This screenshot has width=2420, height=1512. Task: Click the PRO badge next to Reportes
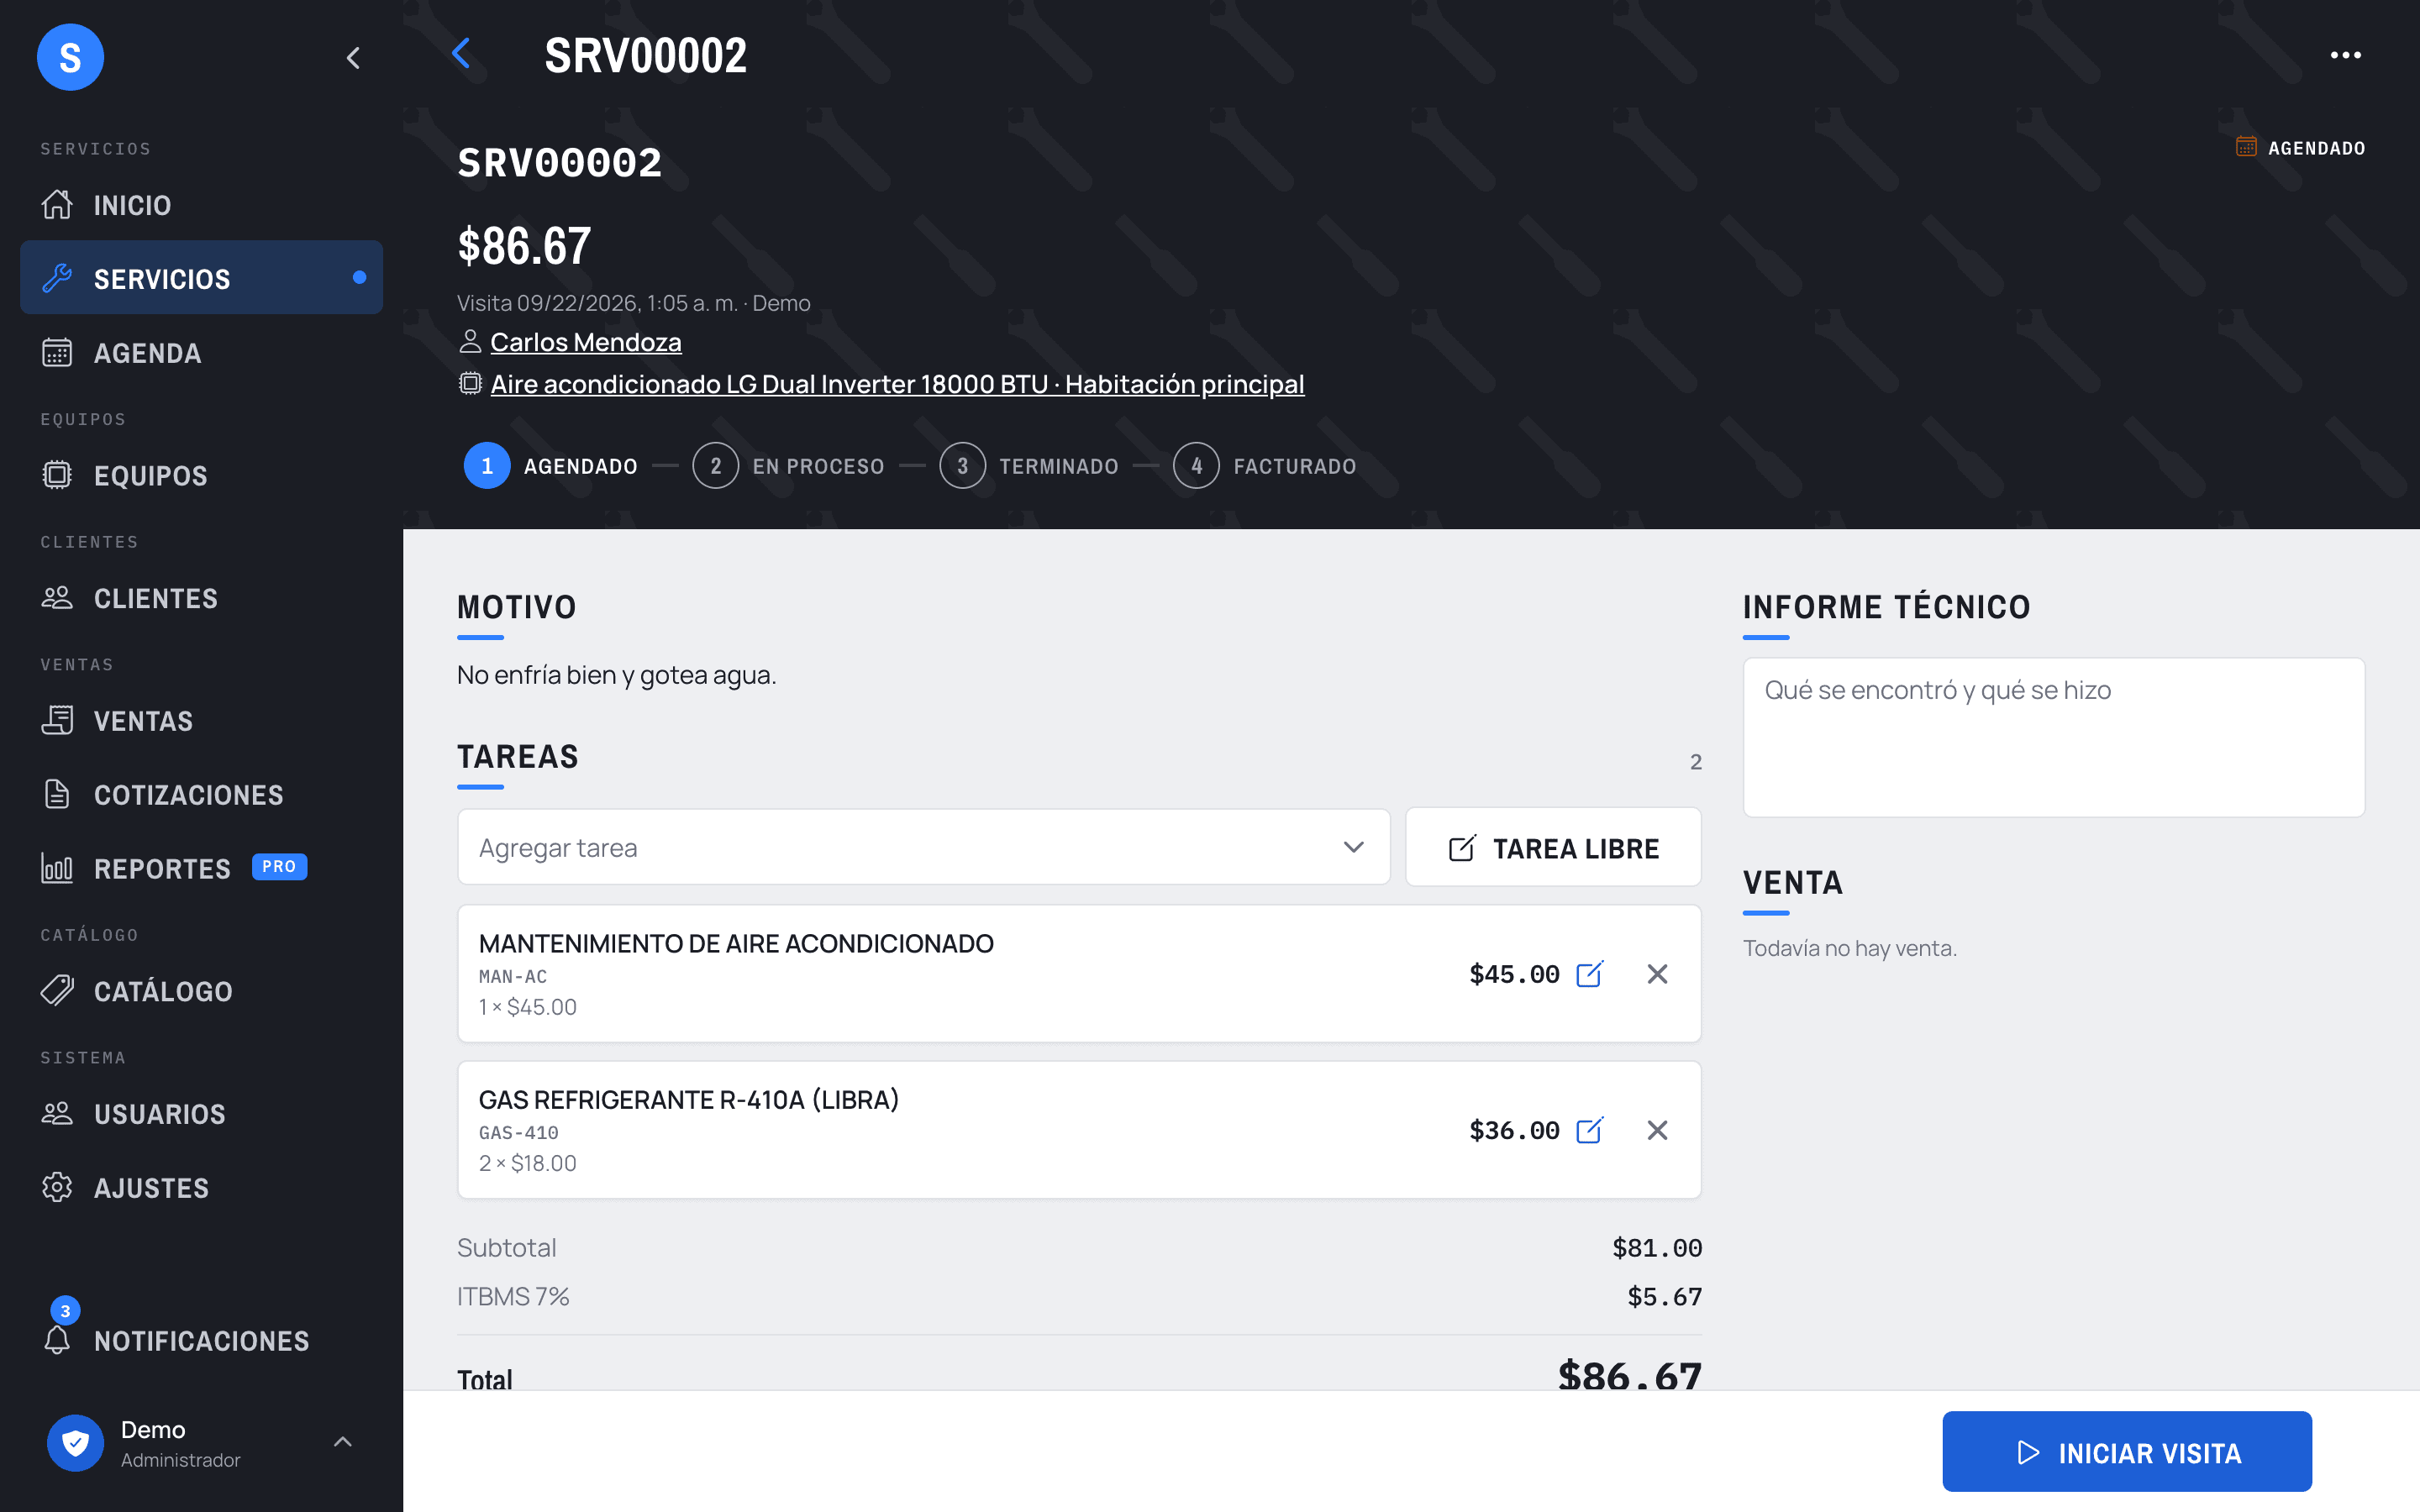coord(279,866)
